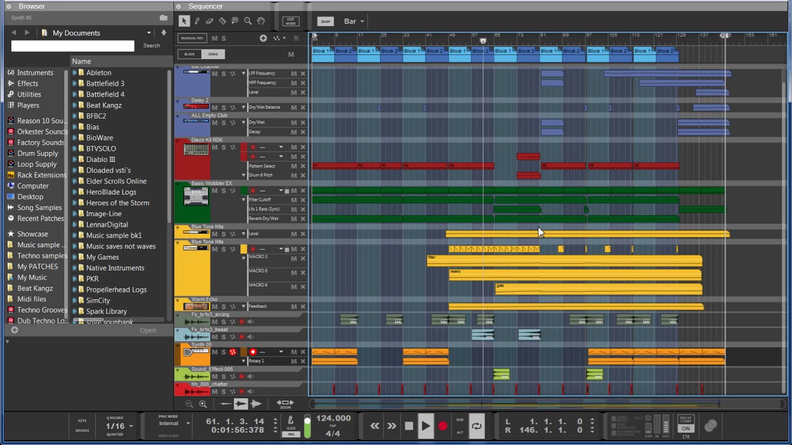
Task: Open Effects in the Browser
Action: click(23, 83)
